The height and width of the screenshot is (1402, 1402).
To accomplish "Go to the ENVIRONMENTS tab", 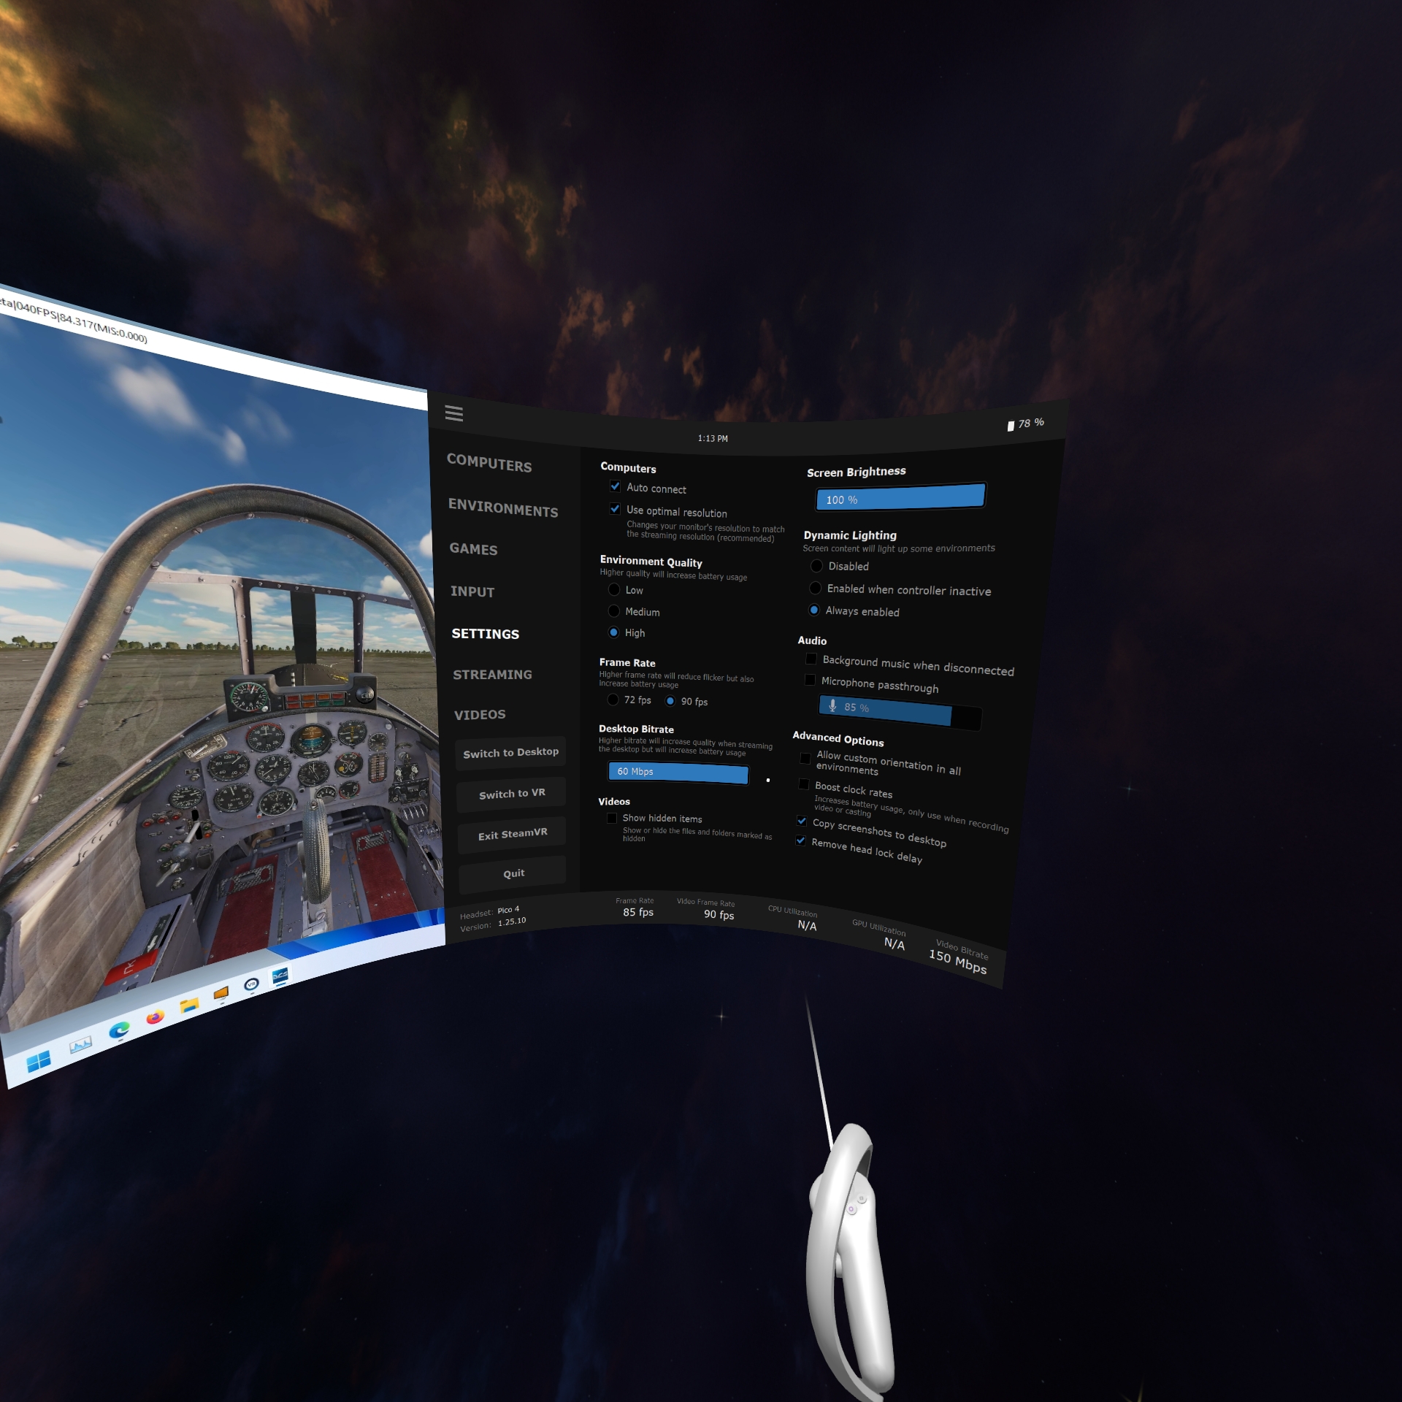I will 503,508.
